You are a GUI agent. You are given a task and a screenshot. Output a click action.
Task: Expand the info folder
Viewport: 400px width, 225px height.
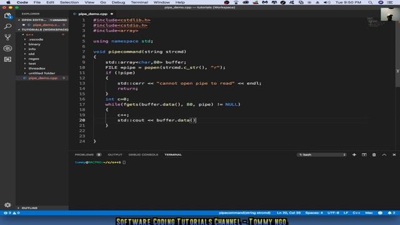click(32, 49)
